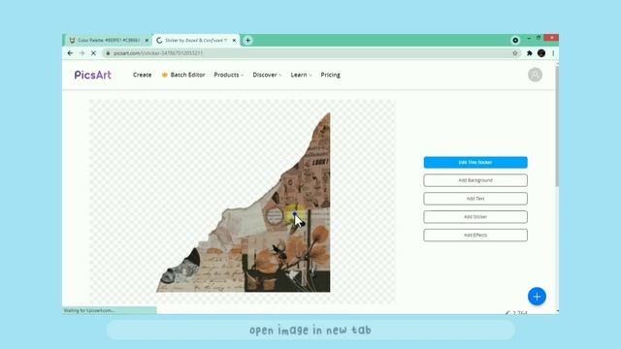Expand the Learn dropdown
Screen dimensions: 621x349
point(301,75)
